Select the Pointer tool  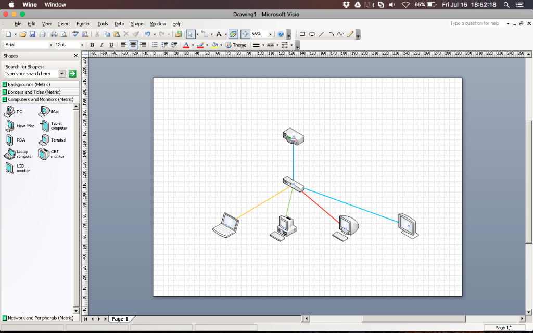pos(191,34)
